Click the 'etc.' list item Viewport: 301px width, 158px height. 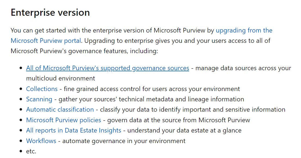point(31,151)
